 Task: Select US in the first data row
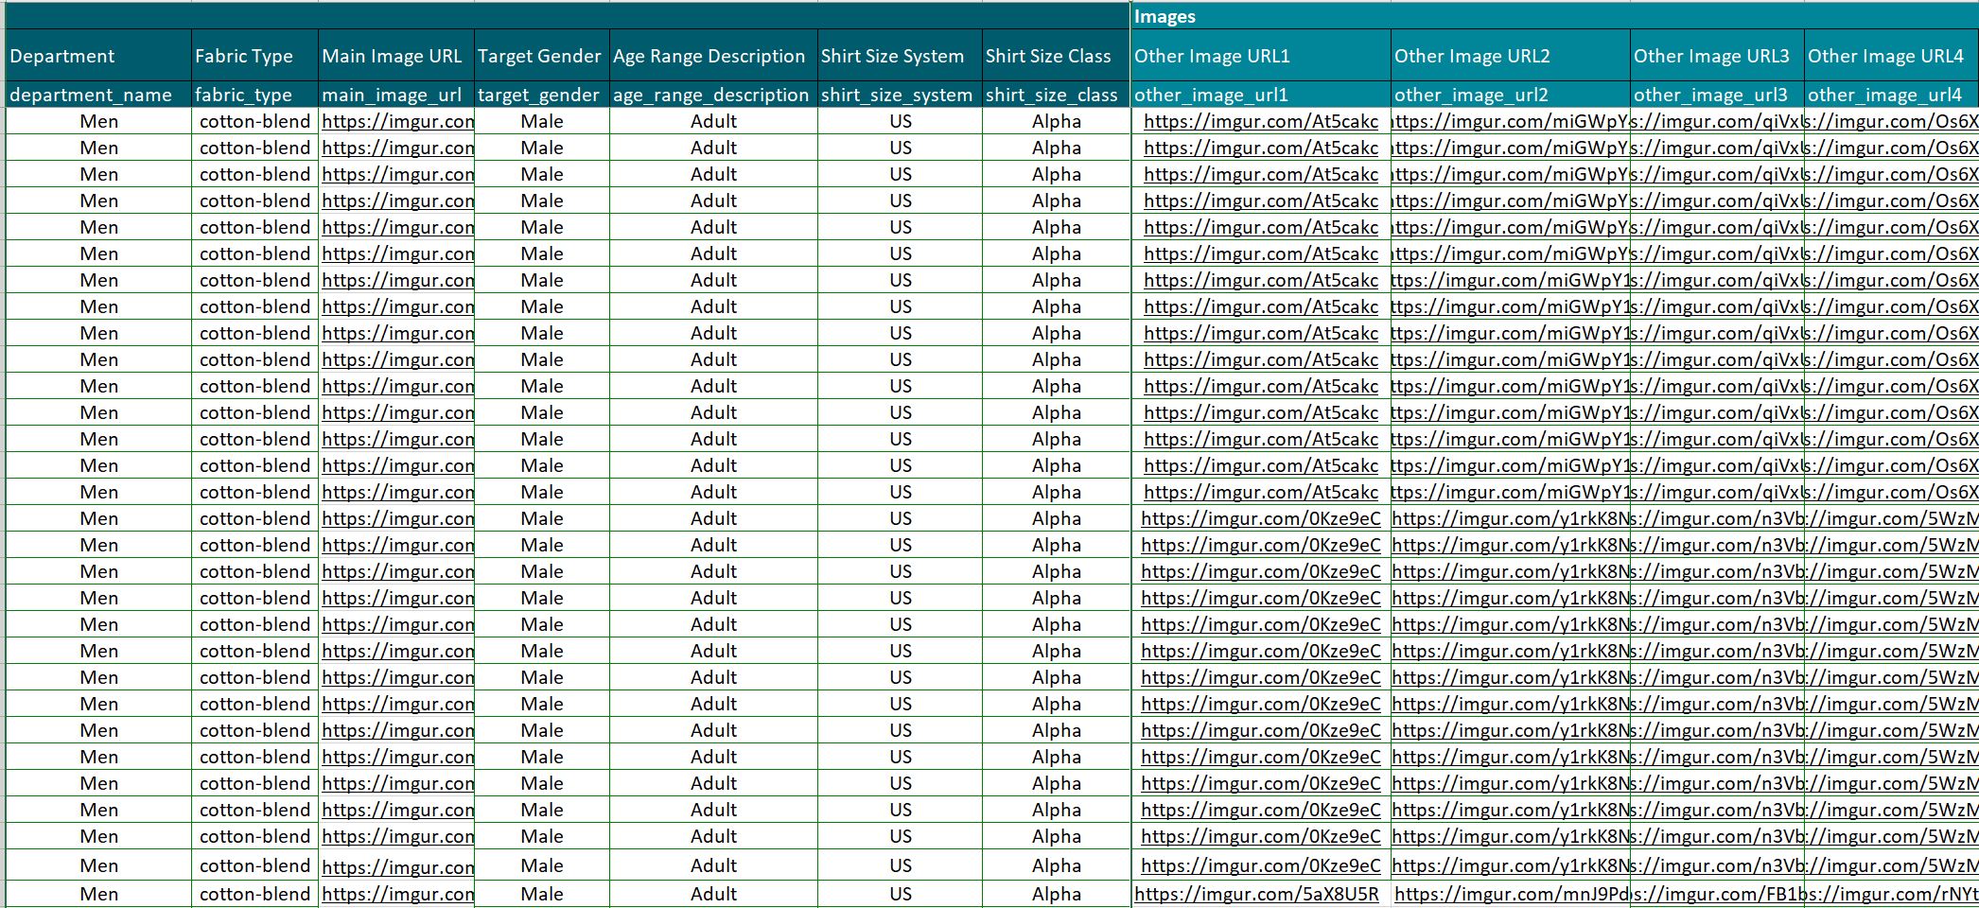click(x=901, y=121)
